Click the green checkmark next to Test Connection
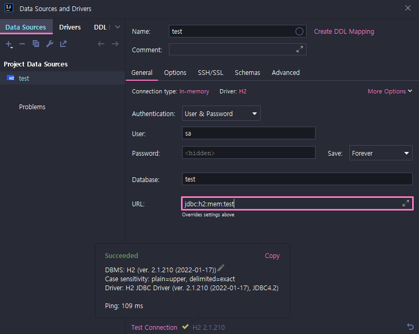Screen dimensions: 419x334 185,327
